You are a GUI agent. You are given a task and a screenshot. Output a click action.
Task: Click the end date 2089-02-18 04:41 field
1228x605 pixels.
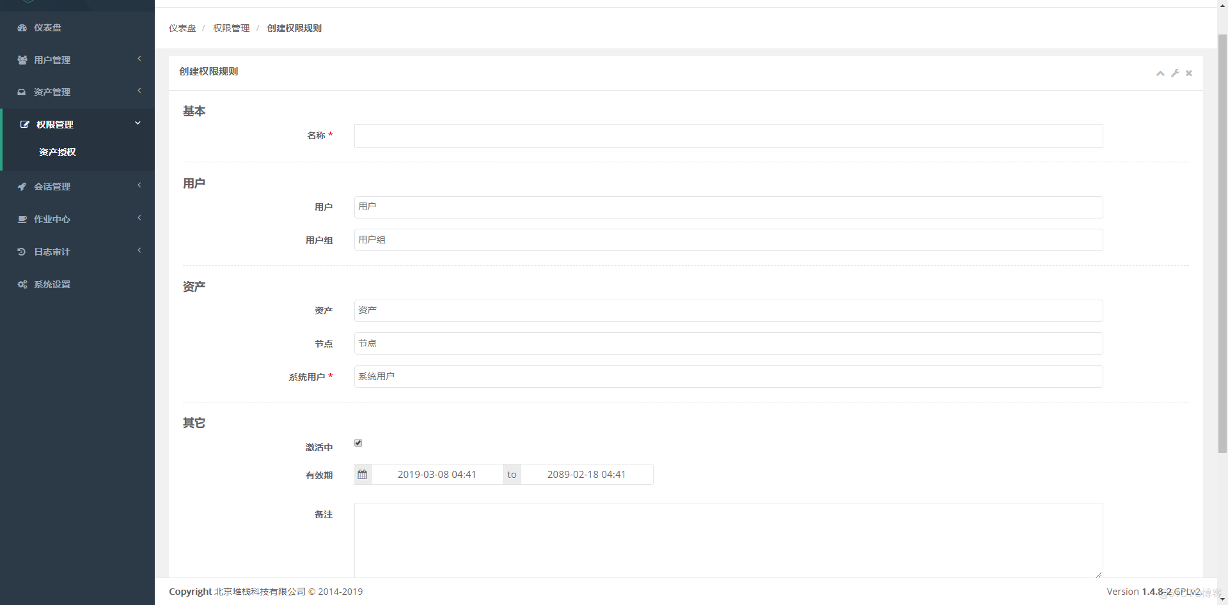tap(586, 475)
